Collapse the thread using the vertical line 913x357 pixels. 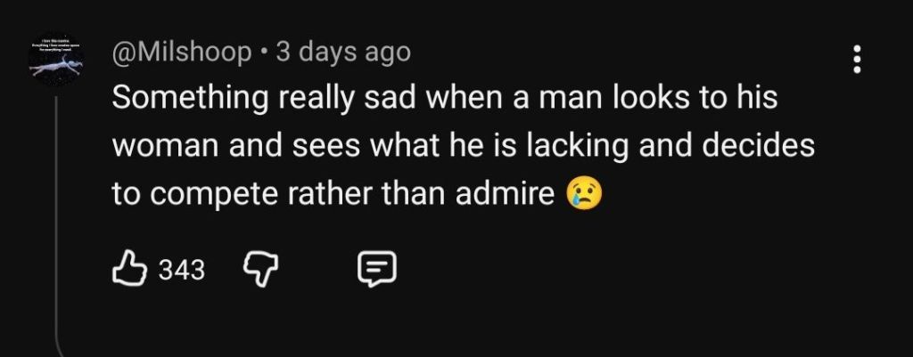coord(57,223)
